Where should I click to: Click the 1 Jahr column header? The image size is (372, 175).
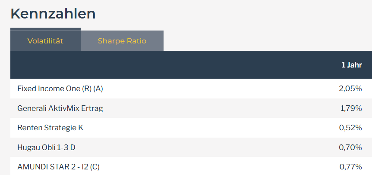pos(351,65)
